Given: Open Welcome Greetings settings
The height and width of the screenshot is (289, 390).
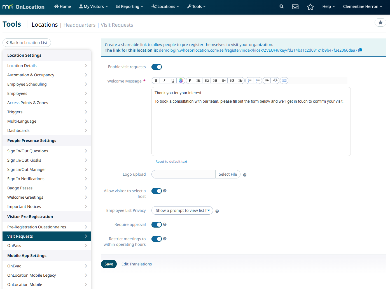Looking at the screenshot, I should point(47,197).
